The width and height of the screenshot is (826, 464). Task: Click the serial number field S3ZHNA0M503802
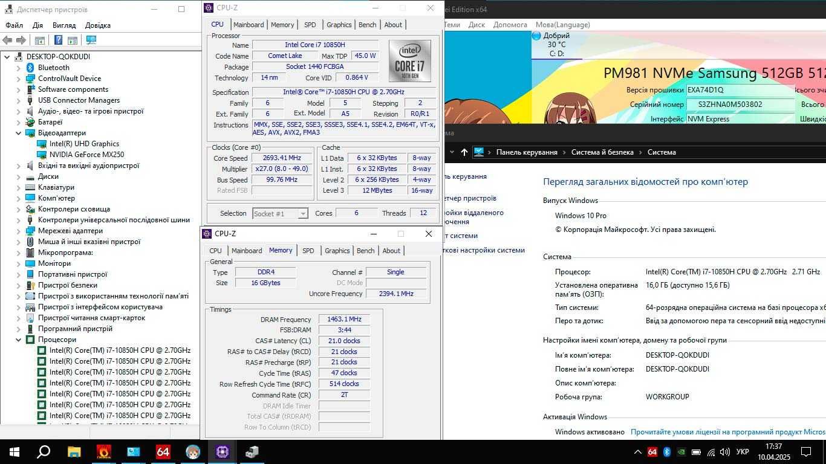point(740,105)
